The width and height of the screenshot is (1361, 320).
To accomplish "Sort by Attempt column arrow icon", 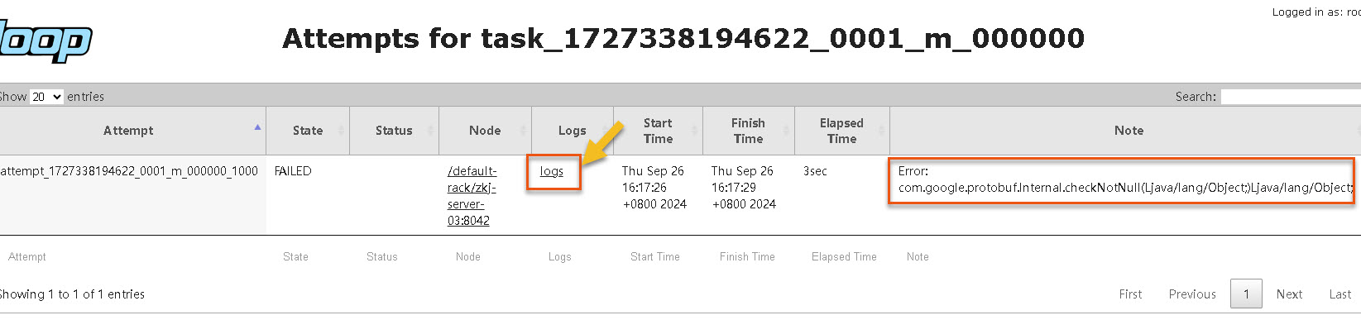I will pyautogui.click(x=257, y=127).
